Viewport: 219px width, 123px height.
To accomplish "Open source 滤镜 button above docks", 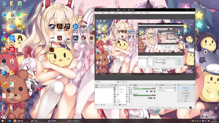I will click(125, 82).
